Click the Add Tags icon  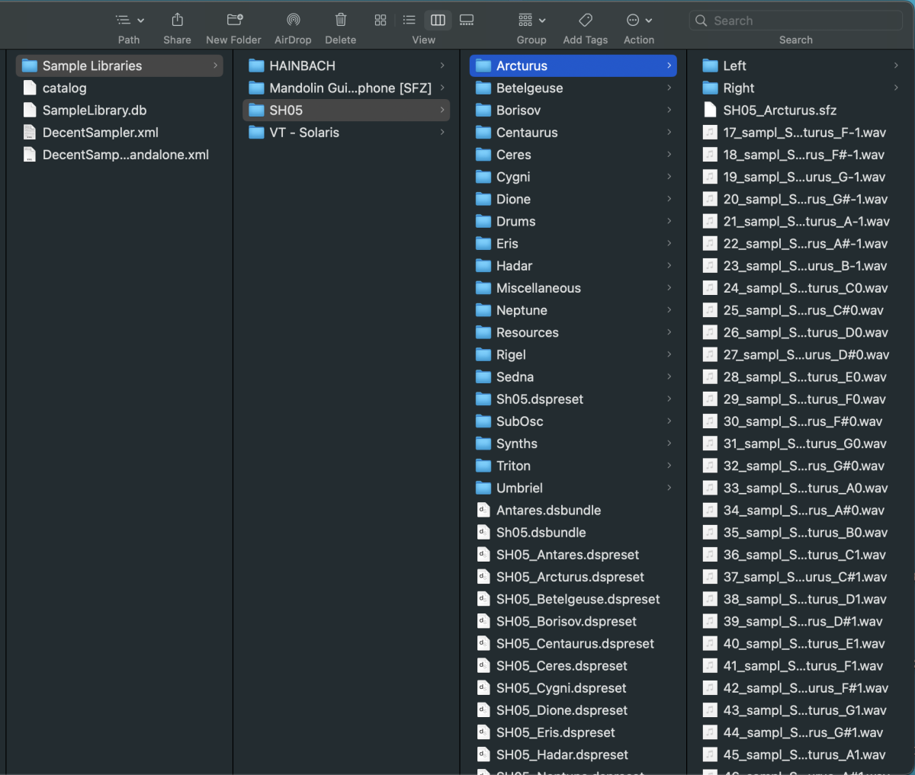pos(586,21)
